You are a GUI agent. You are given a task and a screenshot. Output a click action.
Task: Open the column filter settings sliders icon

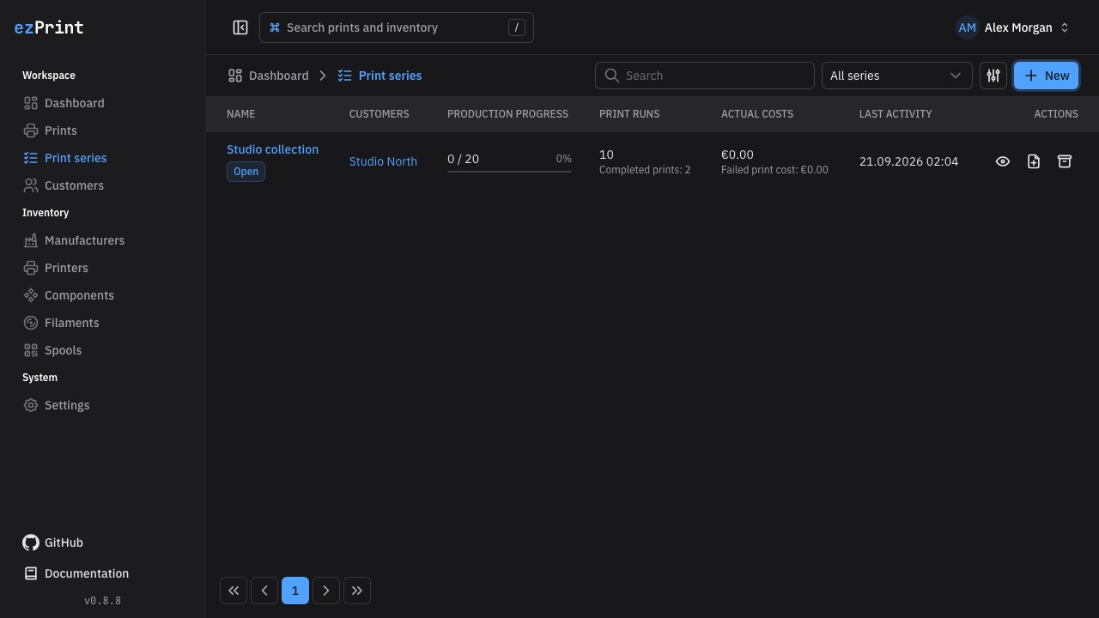click(993, 76)
